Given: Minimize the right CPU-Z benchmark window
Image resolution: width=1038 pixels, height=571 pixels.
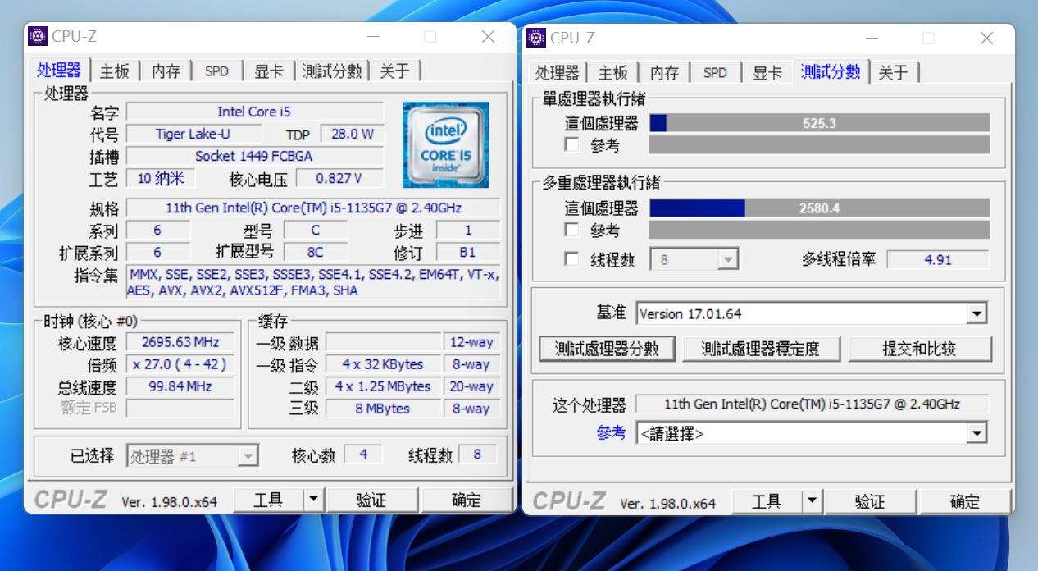Looking at the screenshot, I should click(x=872, y=38).
